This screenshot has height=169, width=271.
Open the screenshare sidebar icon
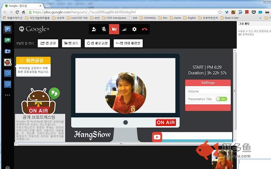pos(8,41)
